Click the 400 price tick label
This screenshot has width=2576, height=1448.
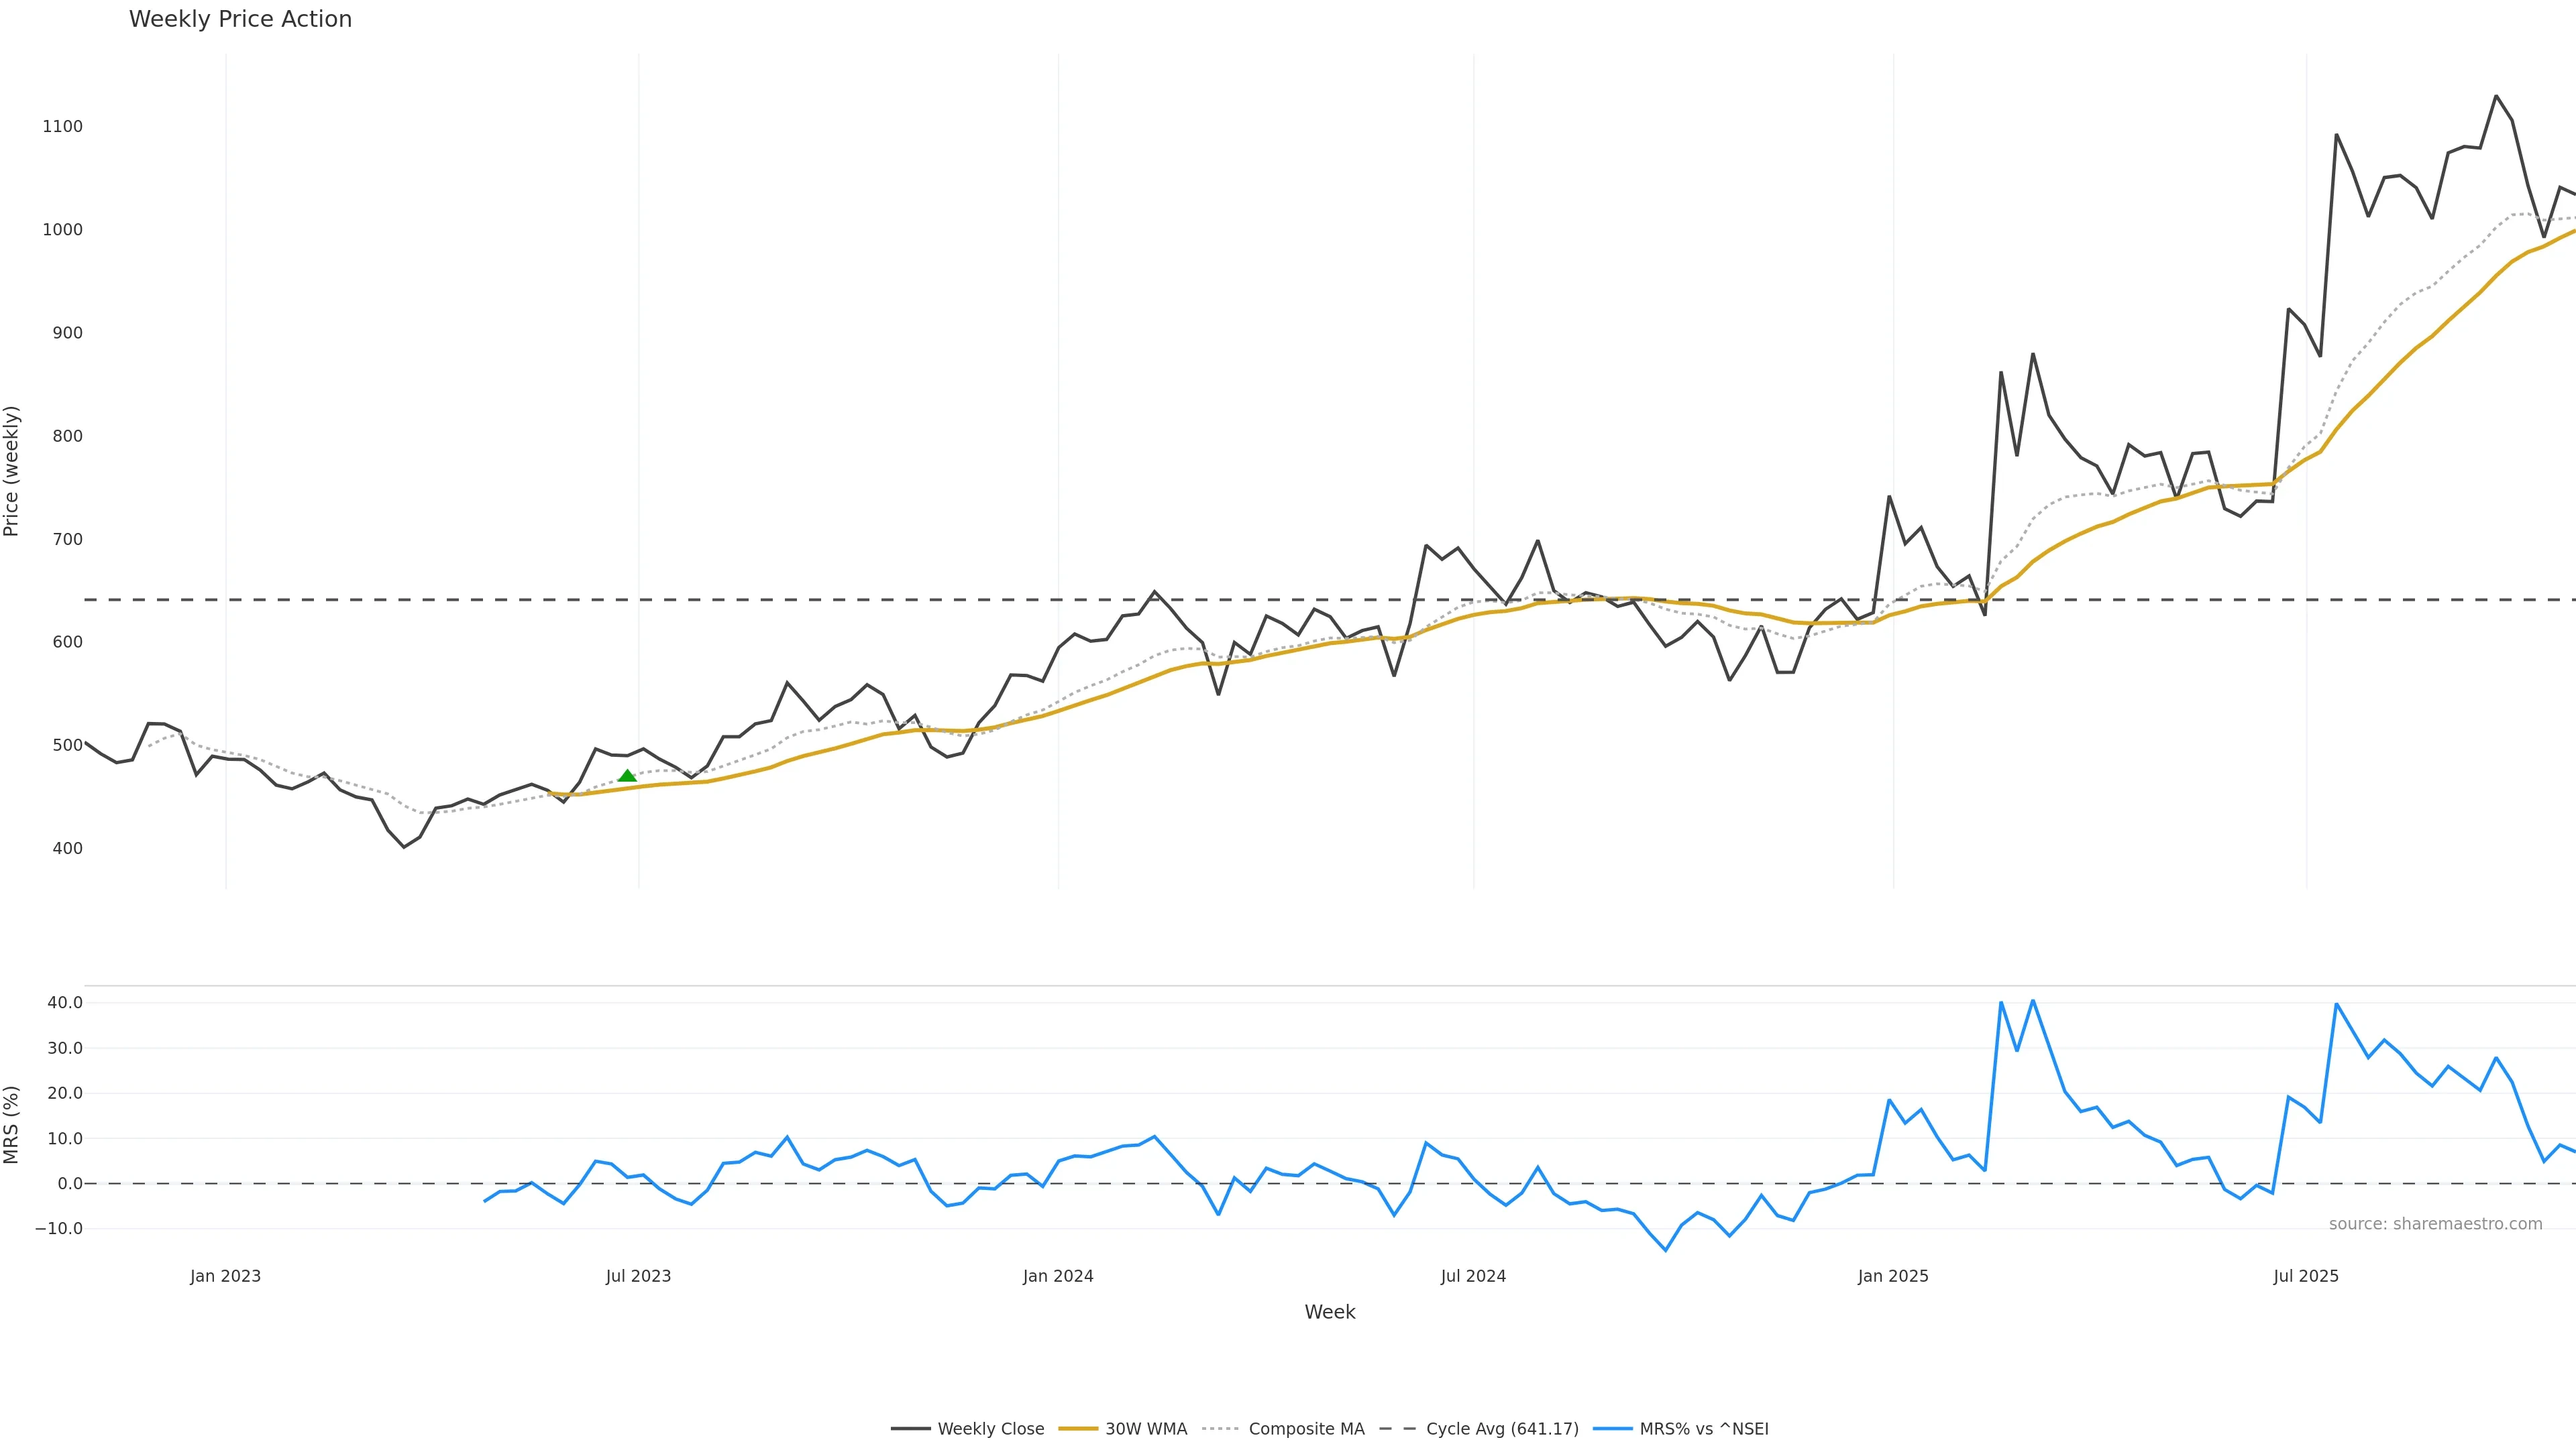tap(67, 849)
